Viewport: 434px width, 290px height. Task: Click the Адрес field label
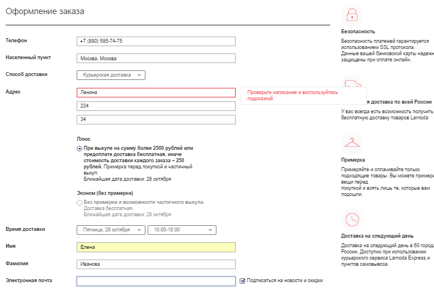13,92
